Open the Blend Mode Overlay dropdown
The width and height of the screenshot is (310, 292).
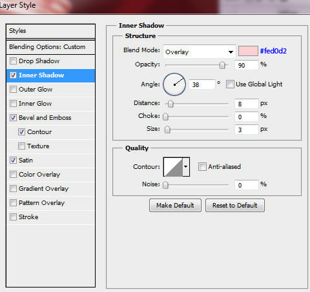click(200, 52)
